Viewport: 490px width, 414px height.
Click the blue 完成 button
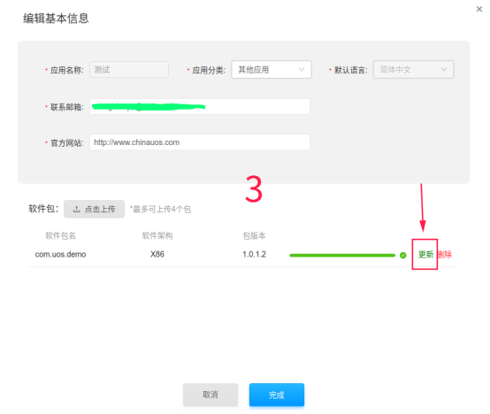point(277,395)
